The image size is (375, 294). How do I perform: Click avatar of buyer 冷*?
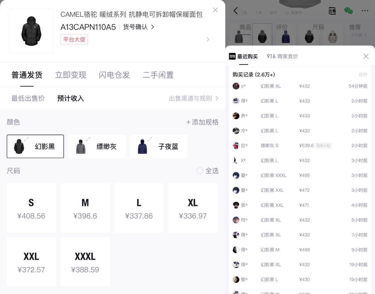point(236,131)
